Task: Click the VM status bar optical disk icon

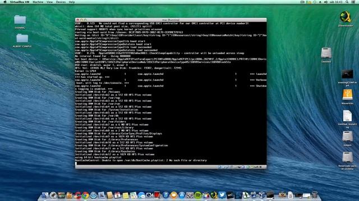Action: pos(223,167)
